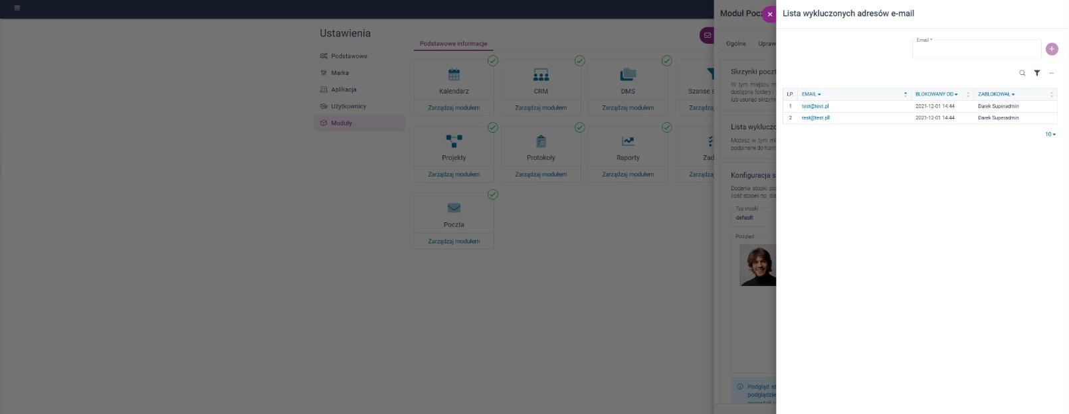This screenshot has height=414, width=1069.
Task: Click 2021-12-01 14:44 in row 2
Action: pos(935,118)
